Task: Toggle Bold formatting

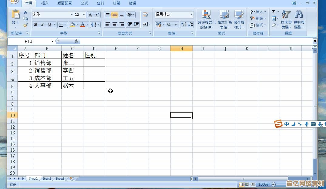Action: point(35,25)
